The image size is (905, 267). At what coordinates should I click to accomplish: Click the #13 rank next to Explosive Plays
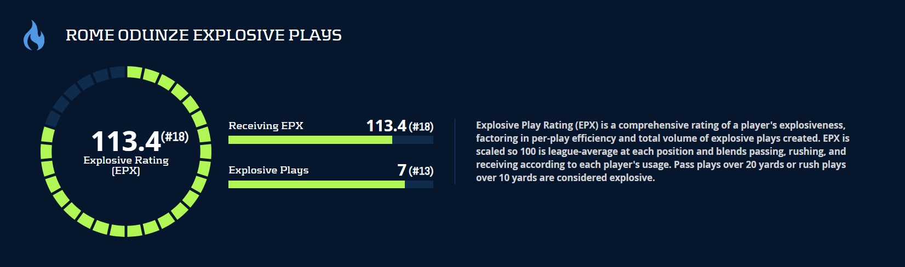(421, 171)
